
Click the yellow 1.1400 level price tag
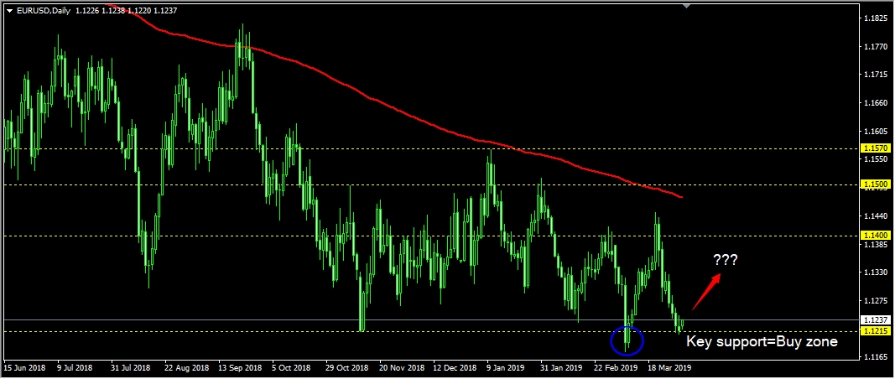[x=876, y=235]
